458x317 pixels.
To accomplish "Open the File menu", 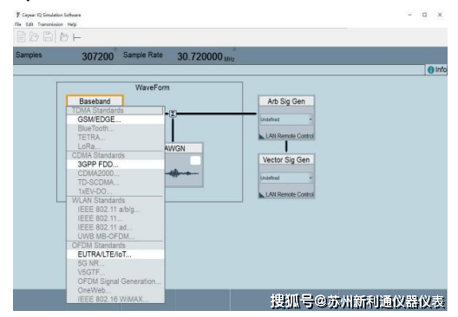I will coord(18,24).
